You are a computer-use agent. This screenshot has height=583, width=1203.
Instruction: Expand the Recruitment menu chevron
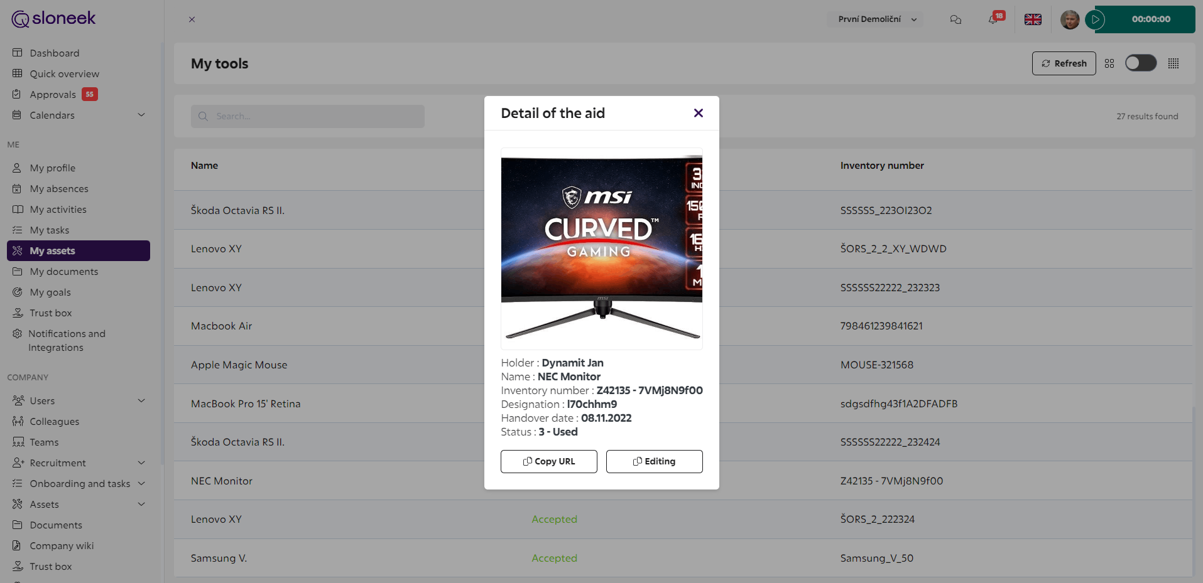141,463
